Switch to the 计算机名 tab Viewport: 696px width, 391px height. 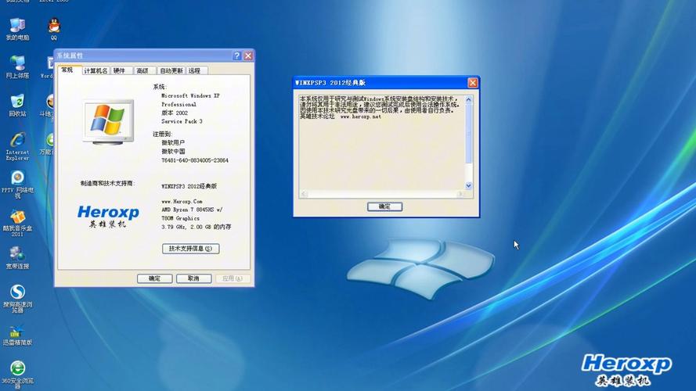point(96,70)
